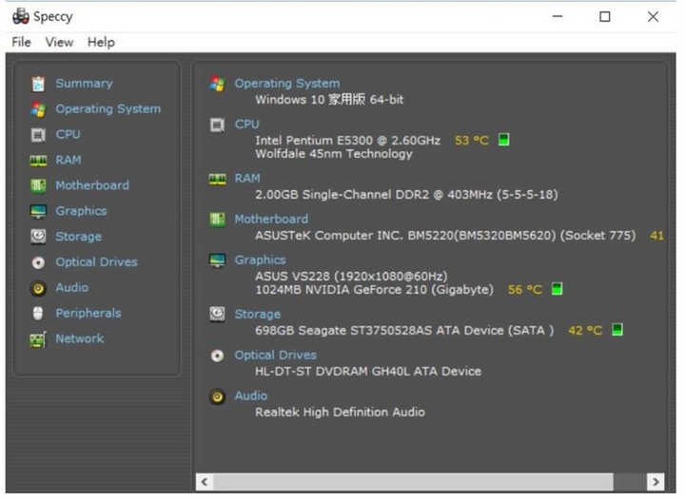Click the Motherboard icon in summary pane

[217, 220]
